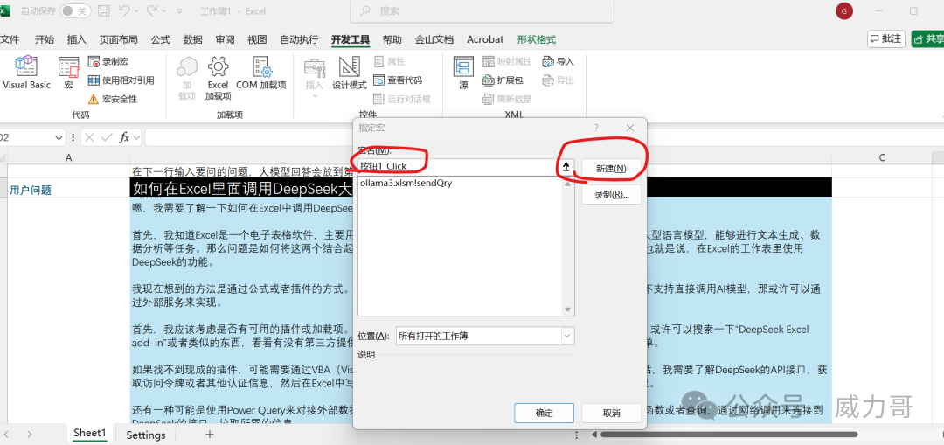
Task: Switch to the 帮助 tab
Action: (x=392, y=39)
